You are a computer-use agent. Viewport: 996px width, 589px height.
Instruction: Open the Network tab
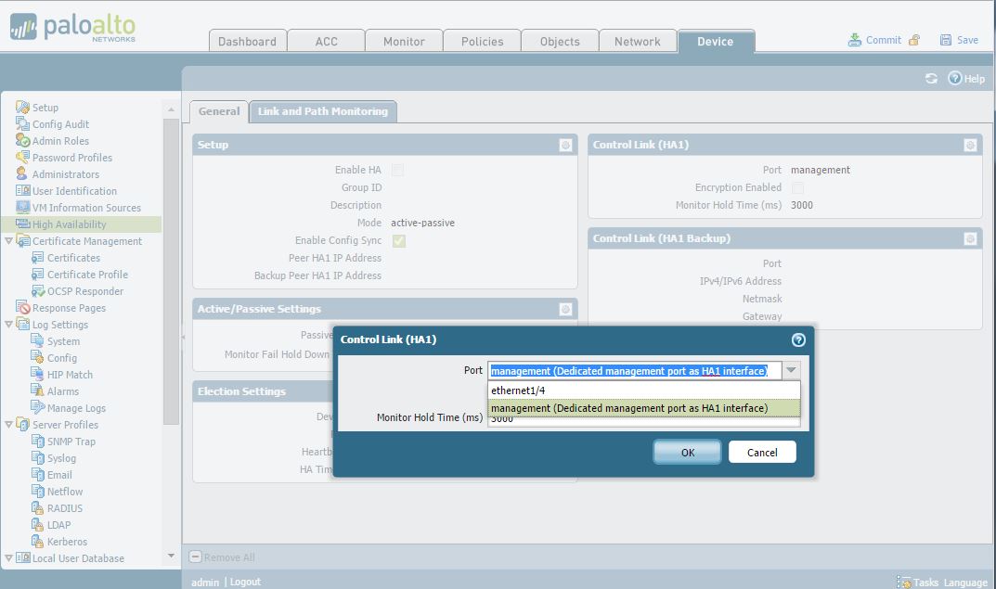click(638, 41)
